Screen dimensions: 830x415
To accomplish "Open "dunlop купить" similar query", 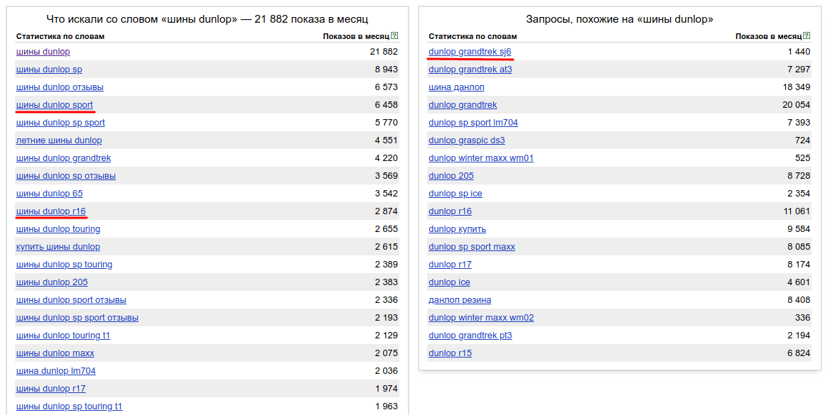I will [x=457, y=229].
